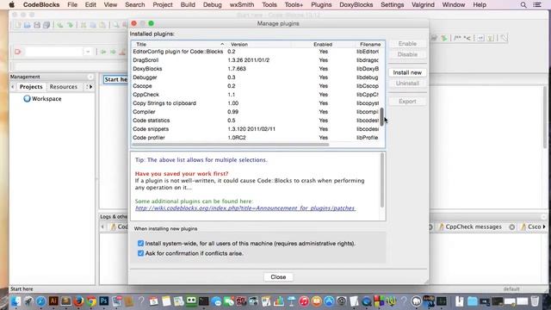Click the Uninstall plugin button
The width and height of the screenshot is (551, 310).
(407, 84)
